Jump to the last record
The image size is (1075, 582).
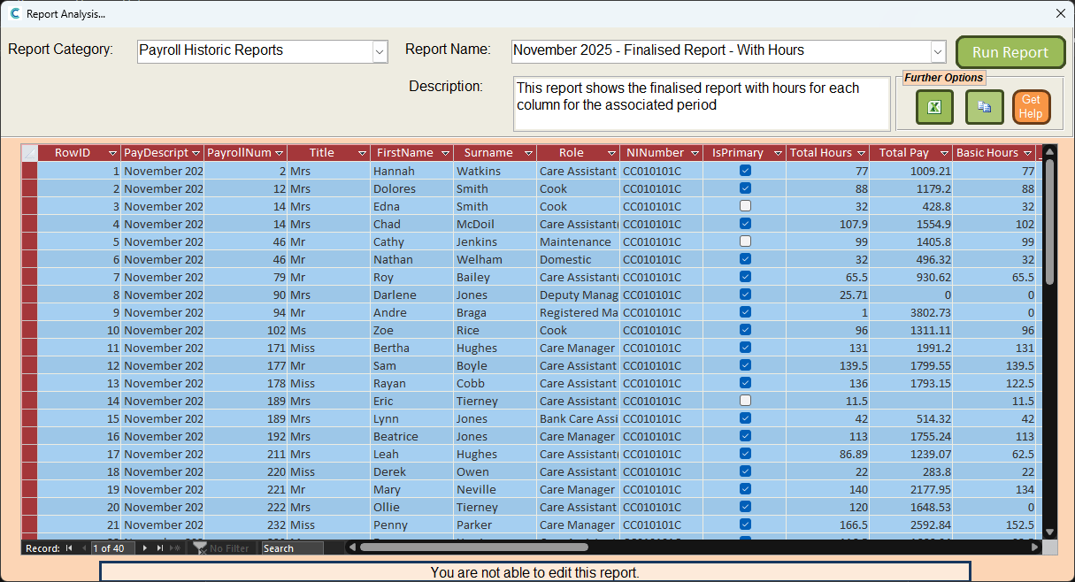160,548
